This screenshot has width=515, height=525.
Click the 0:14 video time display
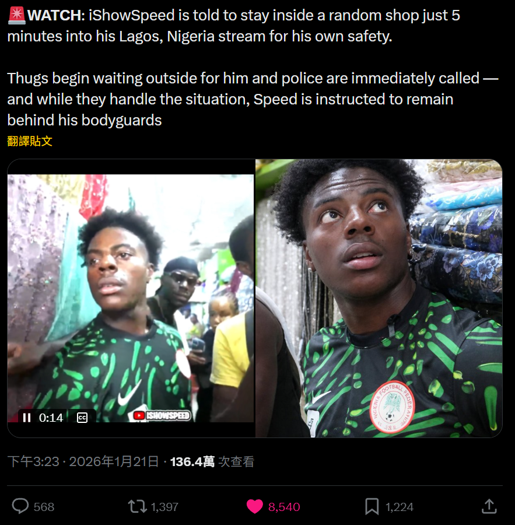51,418
